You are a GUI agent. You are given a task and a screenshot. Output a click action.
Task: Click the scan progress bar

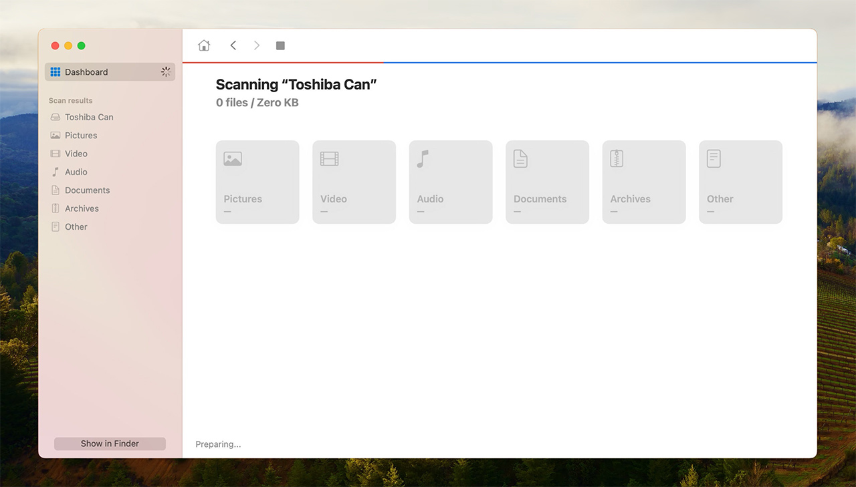[499, 63]
